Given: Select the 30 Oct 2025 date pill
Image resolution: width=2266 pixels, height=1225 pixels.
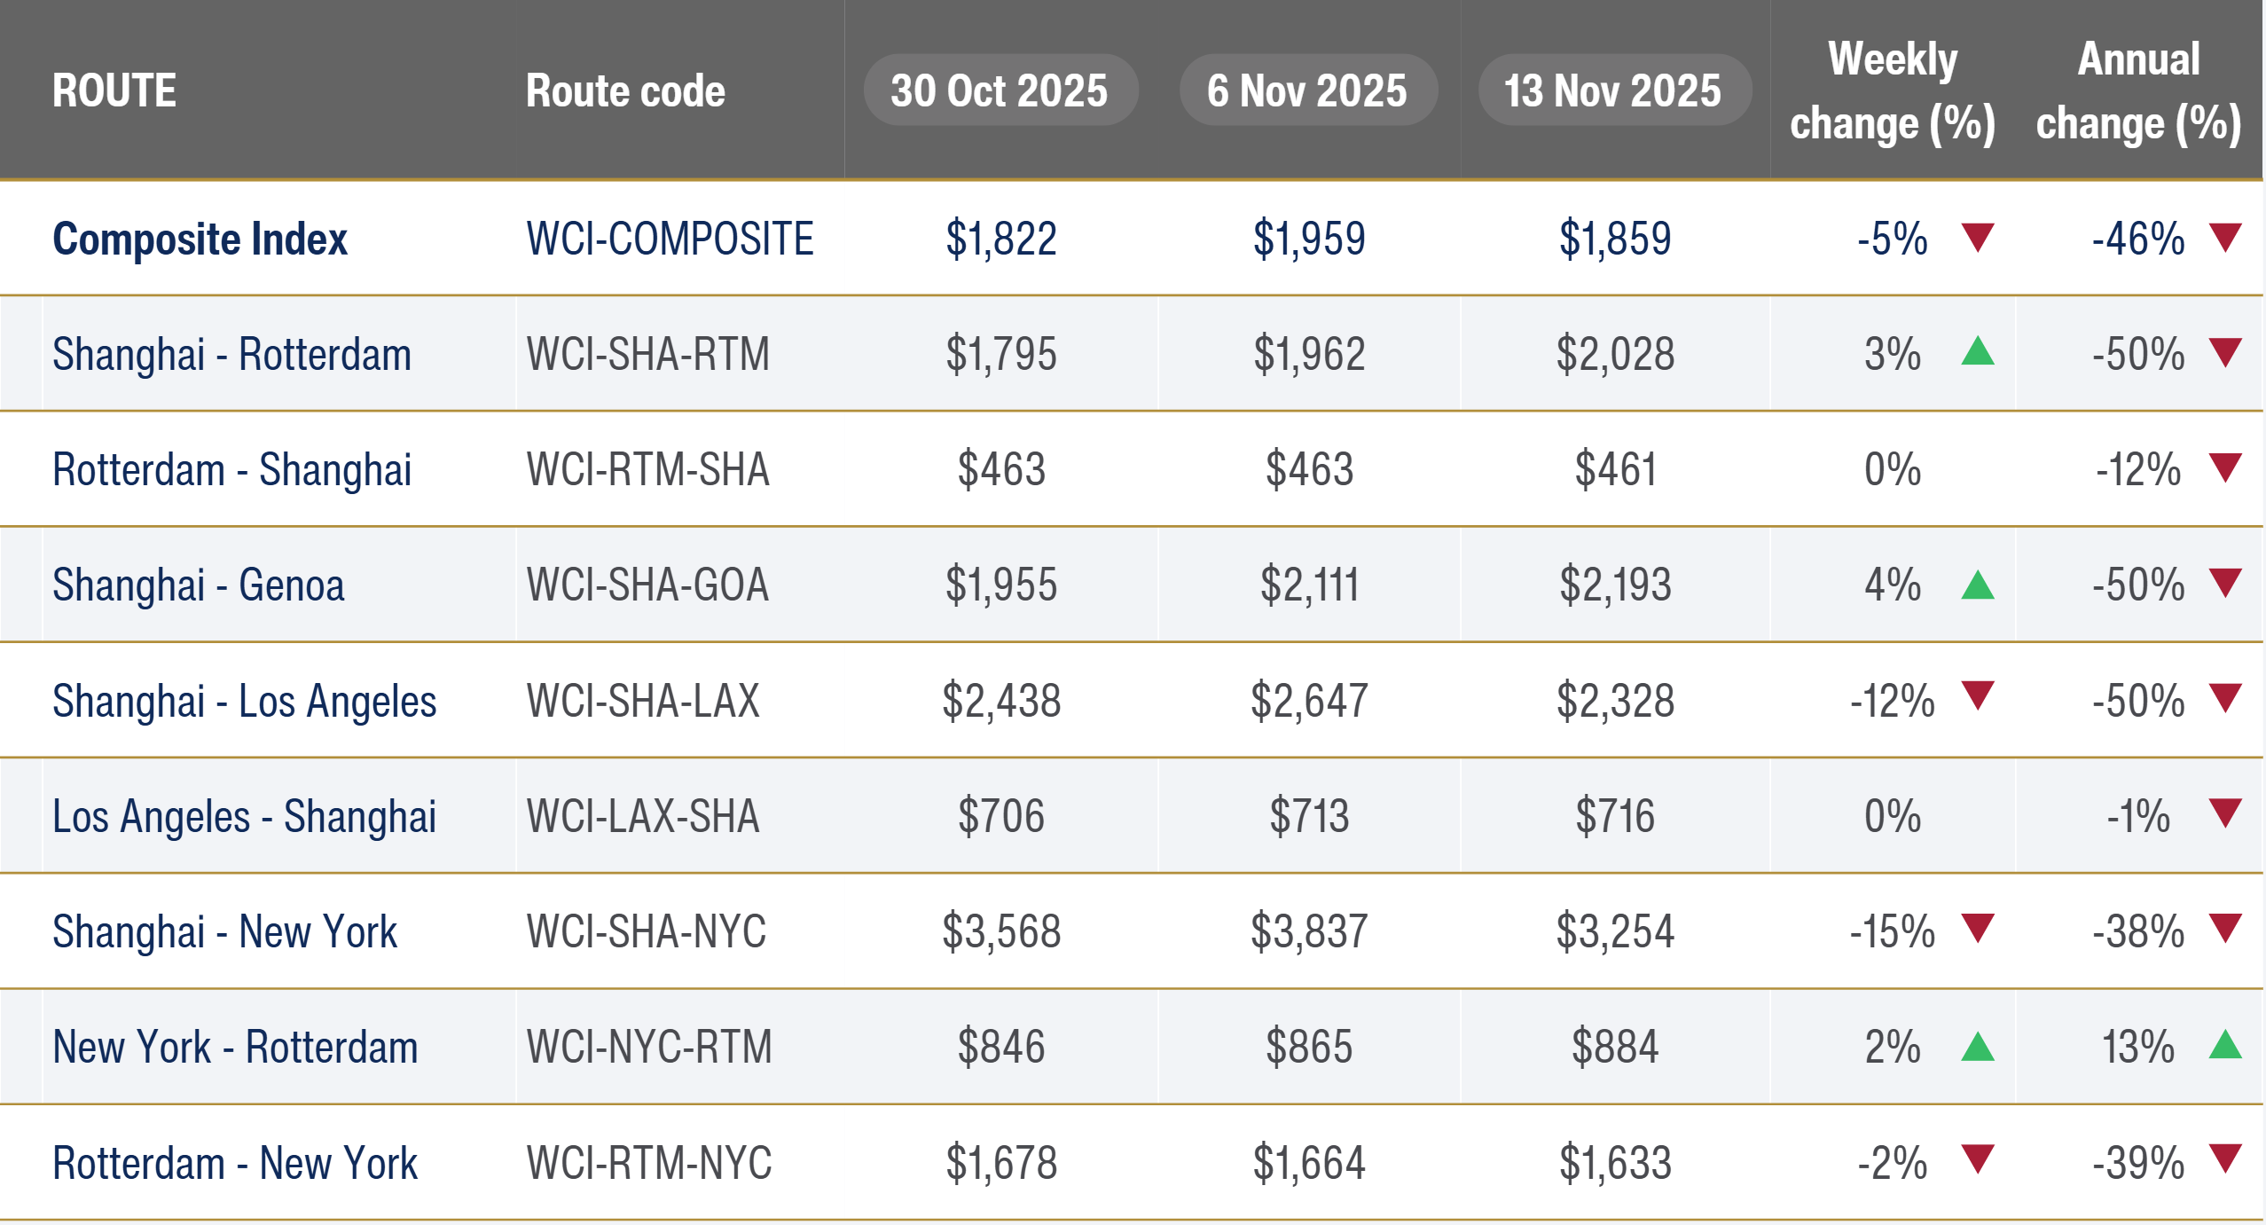Looking at the screenshot, I should pos(1000,90).
